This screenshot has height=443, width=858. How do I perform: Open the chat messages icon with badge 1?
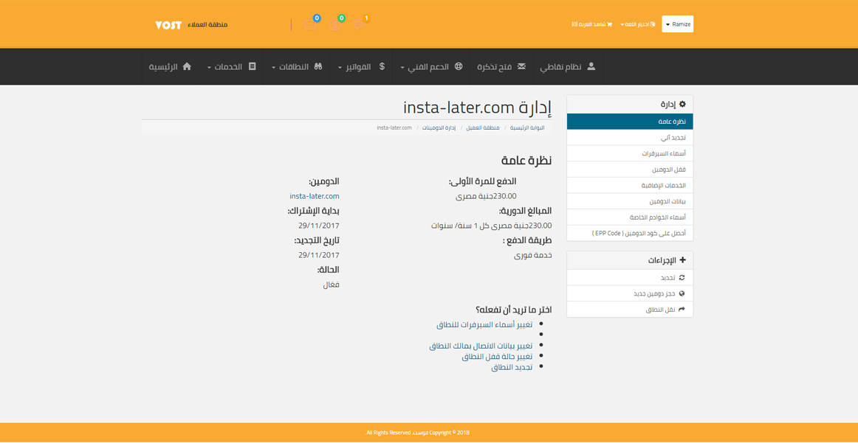click(x=360, y=24)
